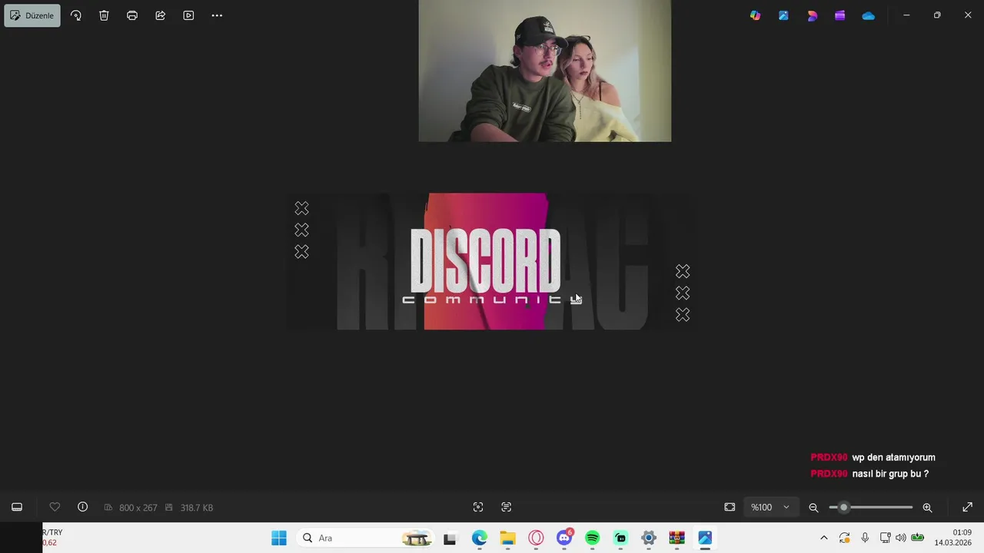
Task: Click the 800 x 267 dimensions text
Action: (x=138, y=508)
